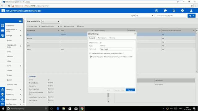Click Cancel in the dialog

click(x=130, y=90)
